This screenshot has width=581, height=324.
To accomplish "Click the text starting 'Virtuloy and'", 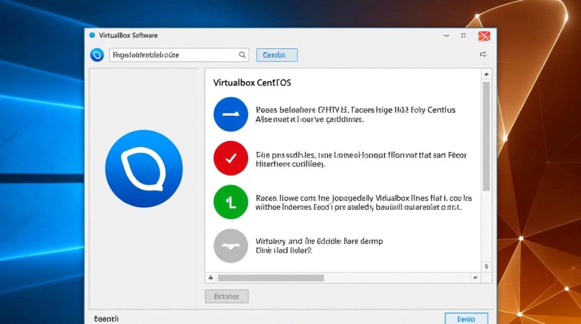I will point(319,245).
